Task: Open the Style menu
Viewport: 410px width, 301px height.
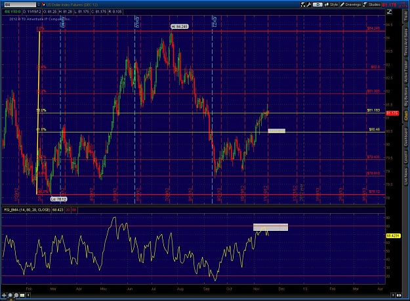Action: pos(331,5)
